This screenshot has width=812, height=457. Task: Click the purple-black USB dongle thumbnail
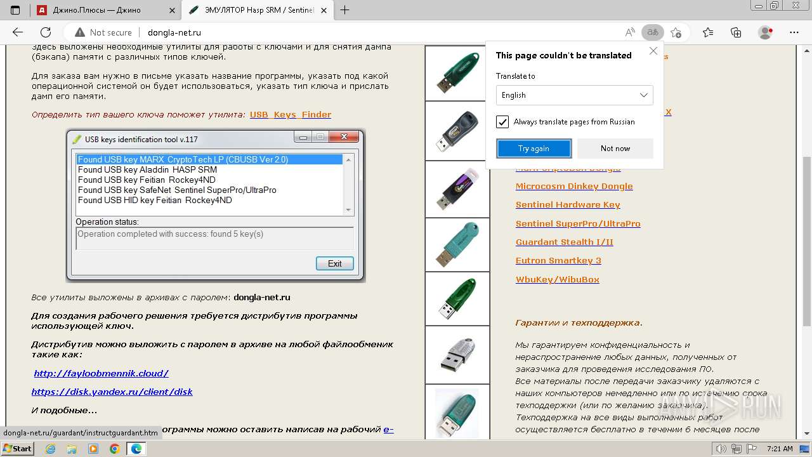click(457, 189)
